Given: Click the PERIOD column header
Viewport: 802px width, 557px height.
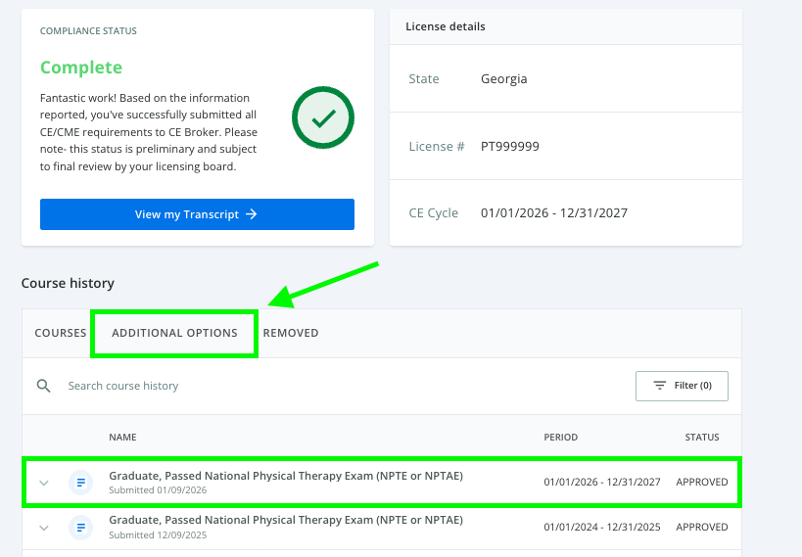Looking at the screenshot, I should coord(561,438).
